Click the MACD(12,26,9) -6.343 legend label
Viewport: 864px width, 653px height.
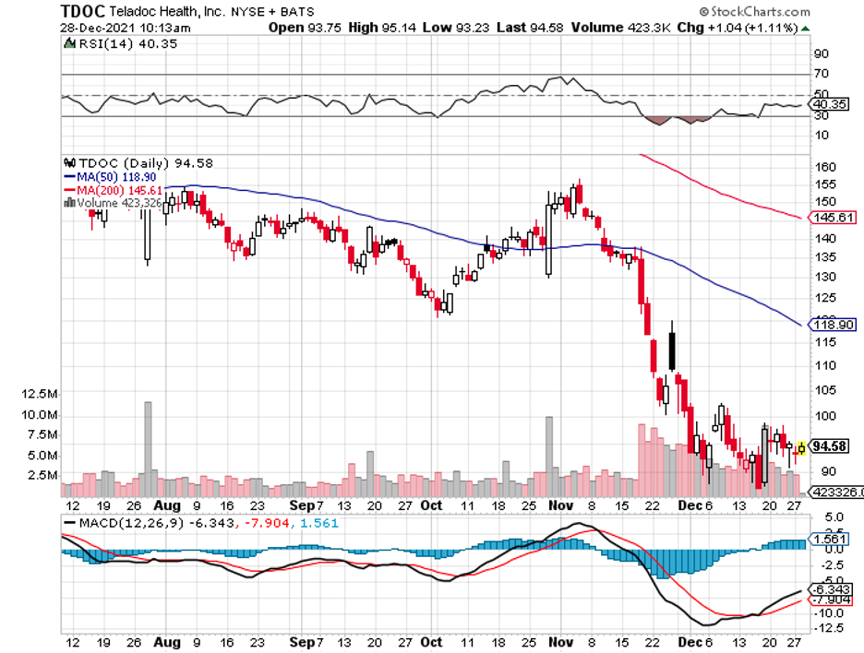pos(150,523)
